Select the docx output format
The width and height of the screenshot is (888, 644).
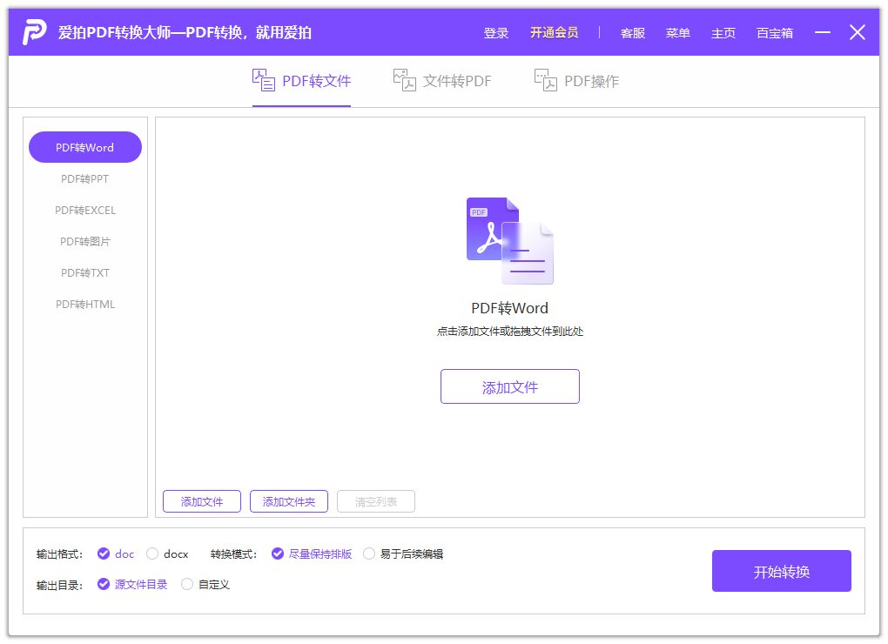[153, 553]
